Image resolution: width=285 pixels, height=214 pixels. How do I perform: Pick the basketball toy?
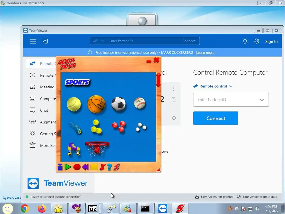point(96,104)
